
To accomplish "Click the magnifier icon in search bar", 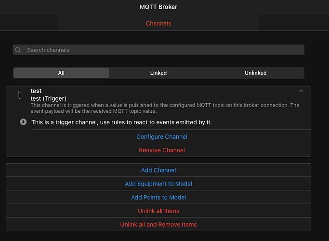I will click(18, 50).
